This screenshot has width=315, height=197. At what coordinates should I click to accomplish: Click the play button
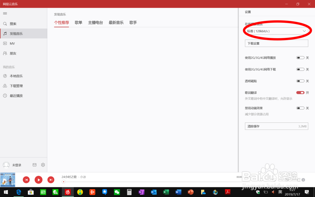(38, 180)
